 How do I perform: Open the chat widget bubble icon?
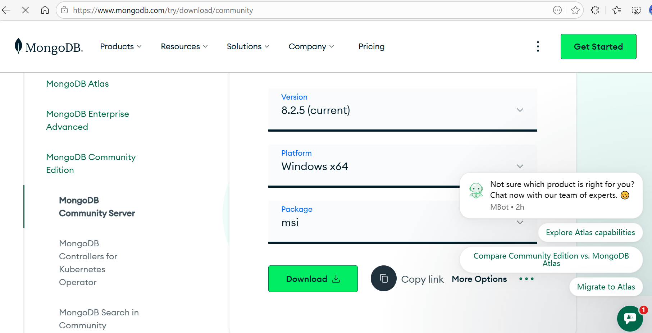[x=630, y=318]
